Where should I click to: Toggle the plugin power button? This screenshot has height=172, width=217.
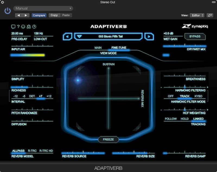pos(8,11)
